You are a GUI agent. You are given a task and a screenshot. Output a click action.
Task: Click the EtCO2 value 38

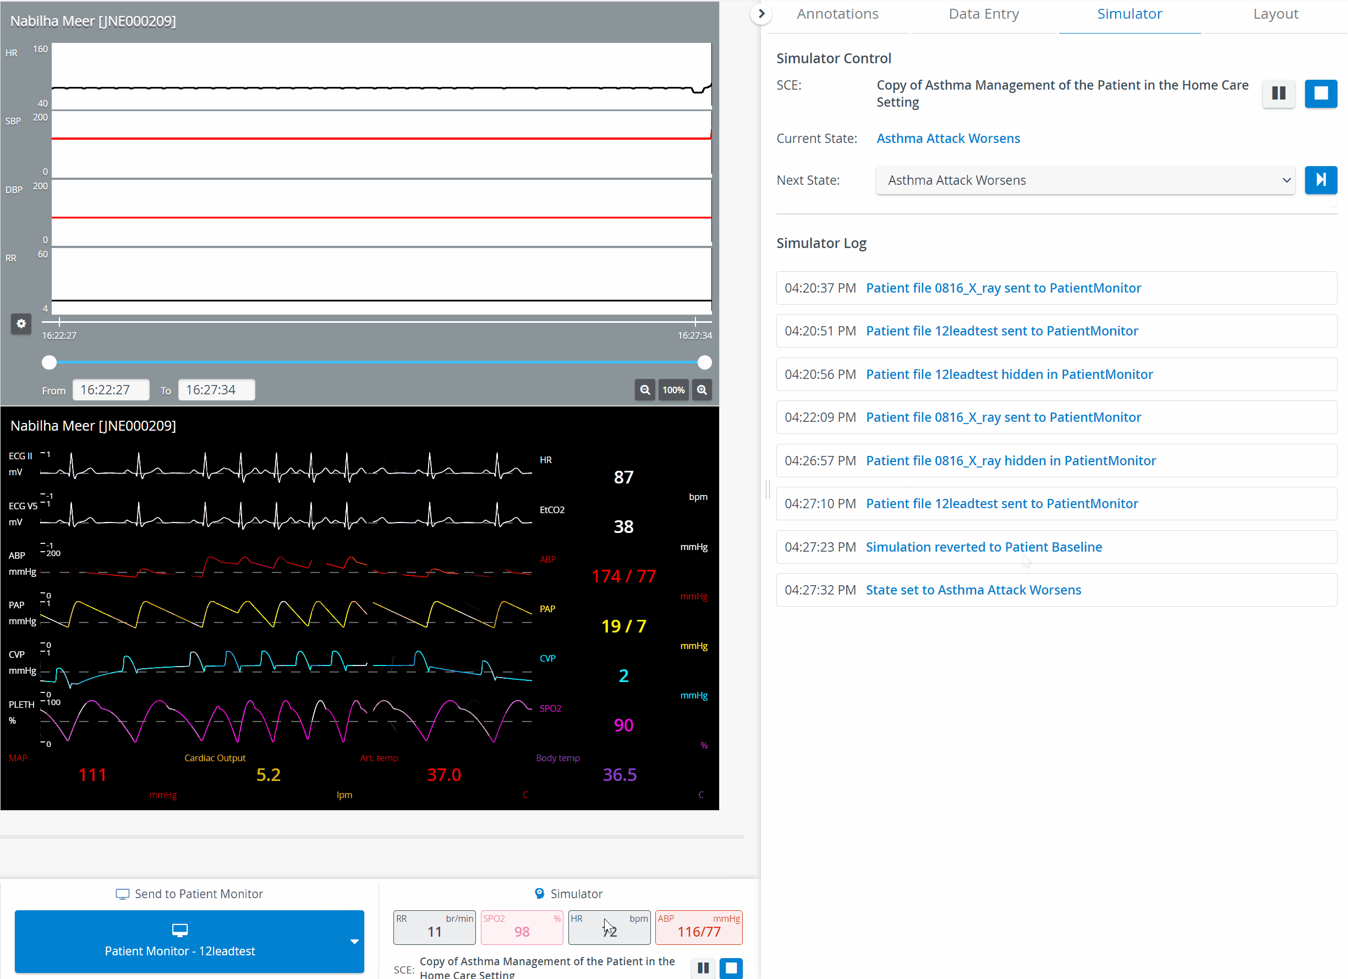(623, 526)
